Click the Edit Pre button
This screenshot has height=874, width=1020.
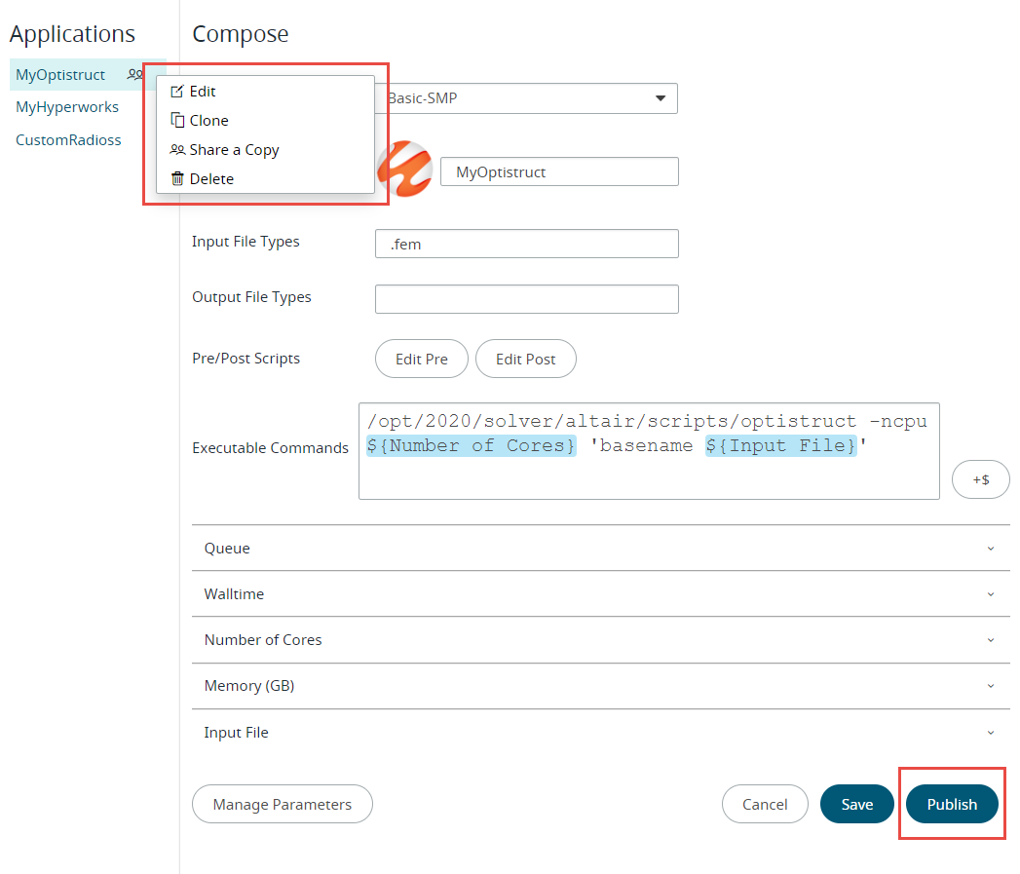(422, 359)
